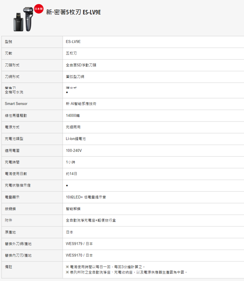This screenshot has height=281, width=244.
Task: Click the 全曲面5D浮動刀頭 value
Action: tap(81, 65)
